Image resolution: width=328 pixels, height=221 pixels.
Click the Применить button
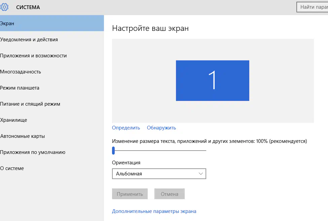130,194
